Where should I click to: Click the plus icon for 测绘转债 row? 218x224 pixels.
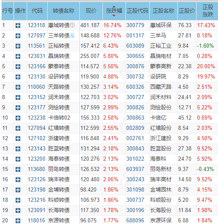pos(18,108)
